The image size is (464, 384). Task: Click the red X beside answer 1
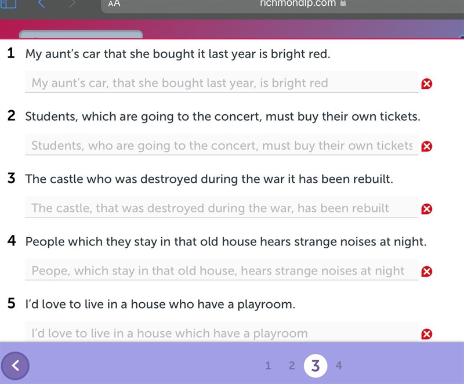426,84
